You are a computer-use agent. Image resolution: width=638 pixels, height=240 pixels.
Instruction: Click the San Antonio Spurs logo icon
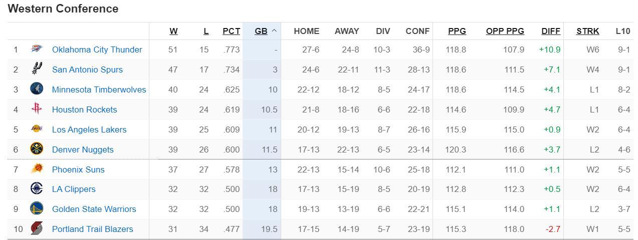[x=37, y=69]
